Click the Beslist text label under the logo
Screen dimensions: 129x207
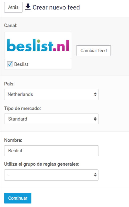21,64
